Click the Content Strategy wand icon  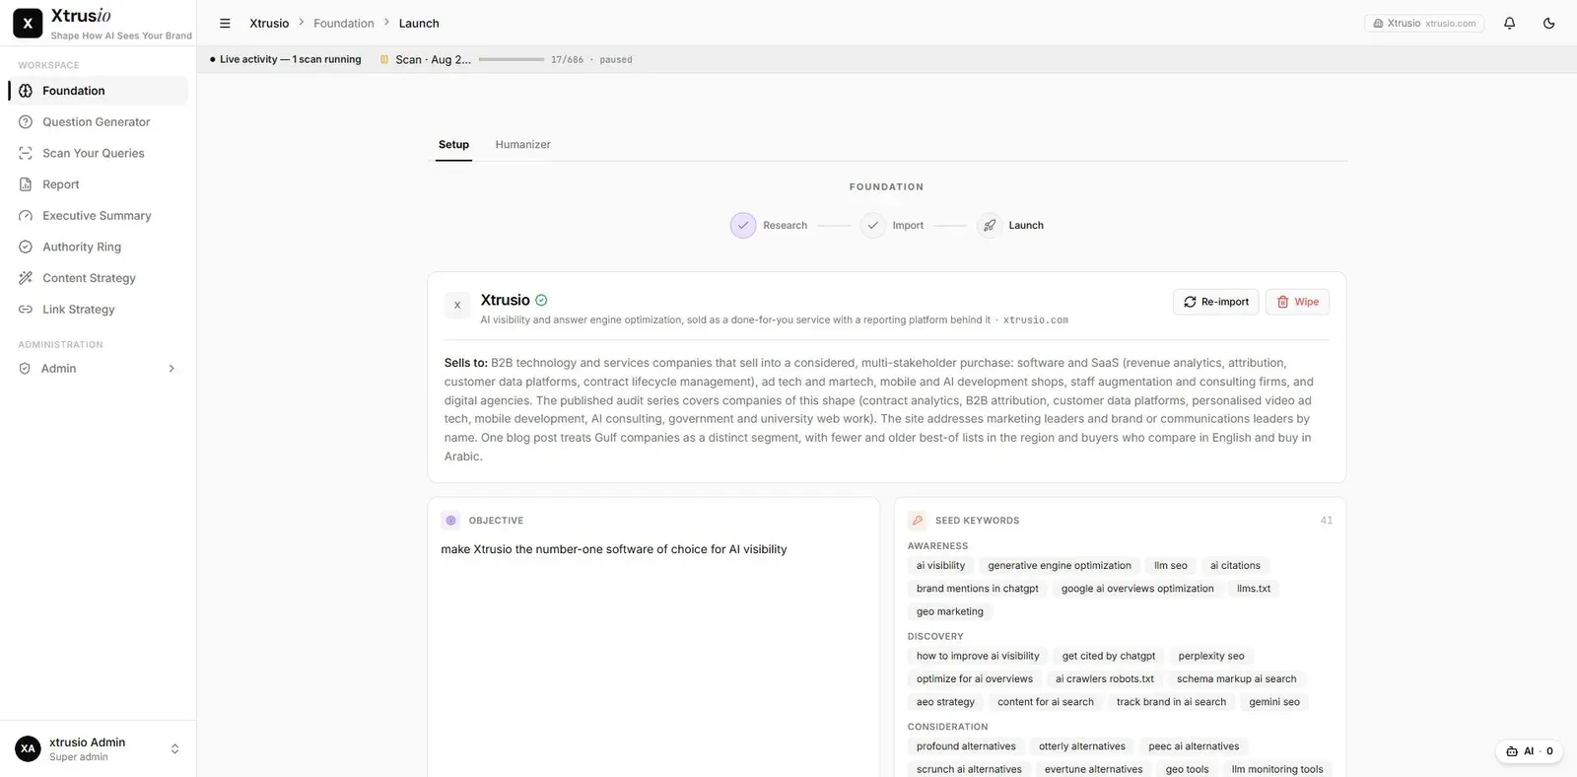pos(26,278)
